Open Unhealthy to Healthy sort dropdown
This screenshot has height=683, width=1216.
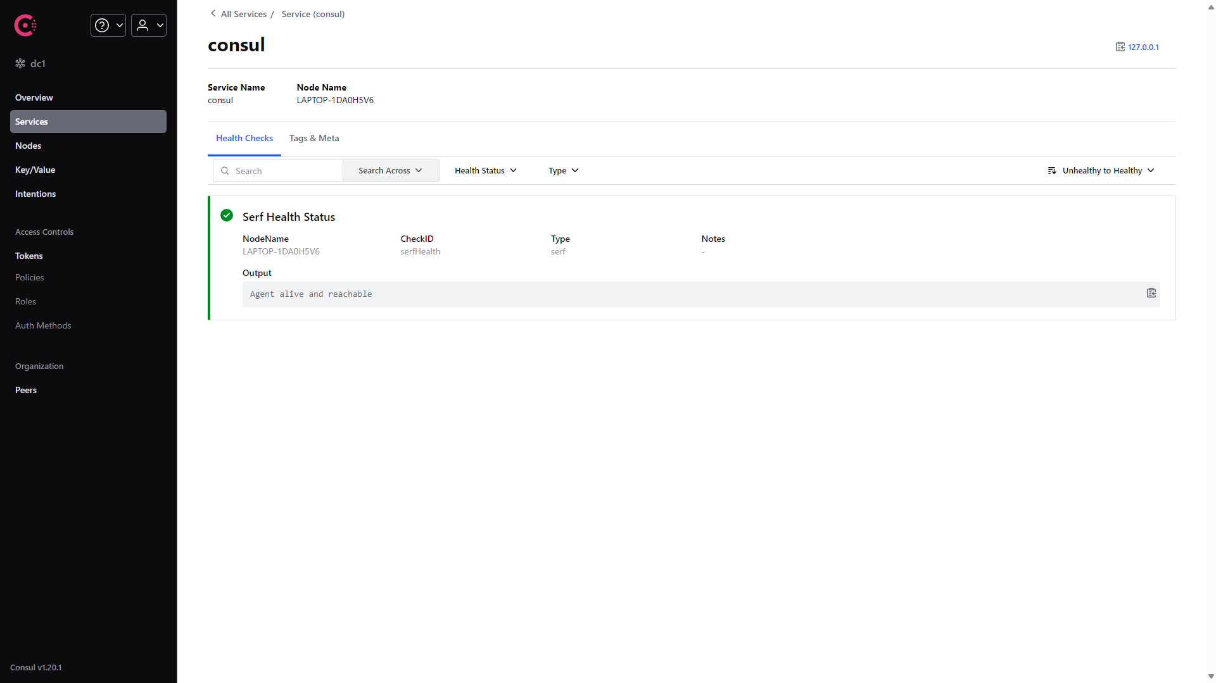tap(1101, 171)
